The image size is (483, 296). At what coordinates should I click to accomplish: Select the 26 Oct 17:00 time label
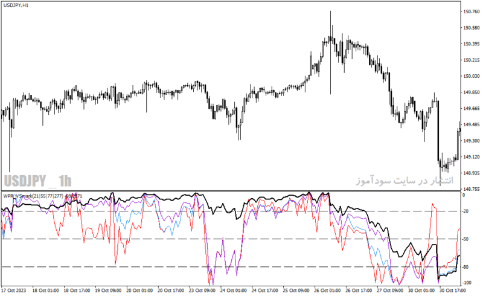tap(359, 291)
